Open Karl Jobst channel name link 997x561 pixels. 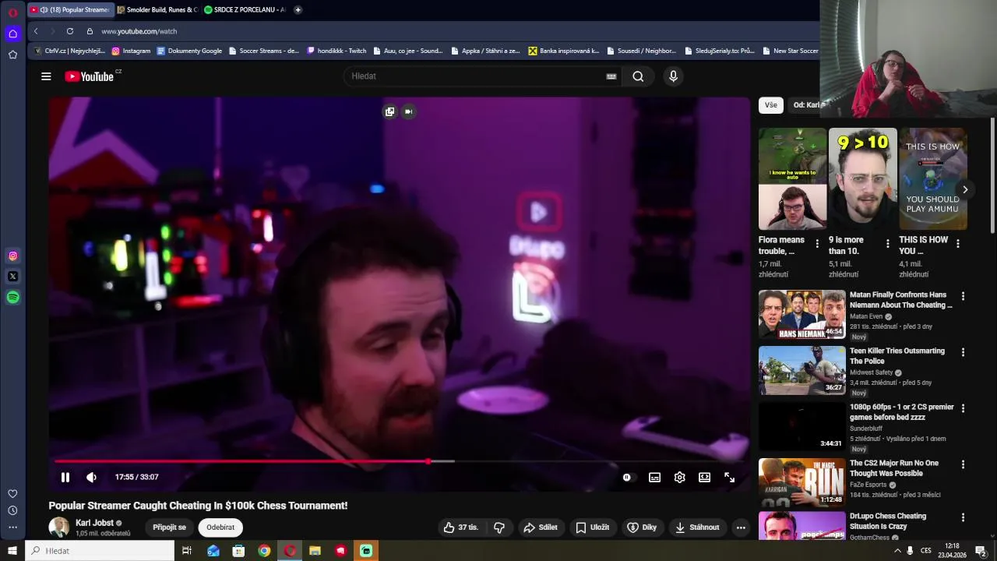pyautogui.click(x=94, y=523)
